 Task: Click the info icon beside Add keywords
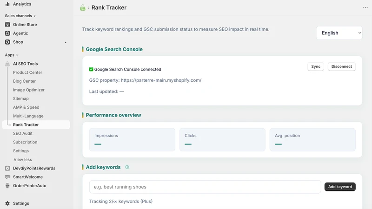coord(127,167)
